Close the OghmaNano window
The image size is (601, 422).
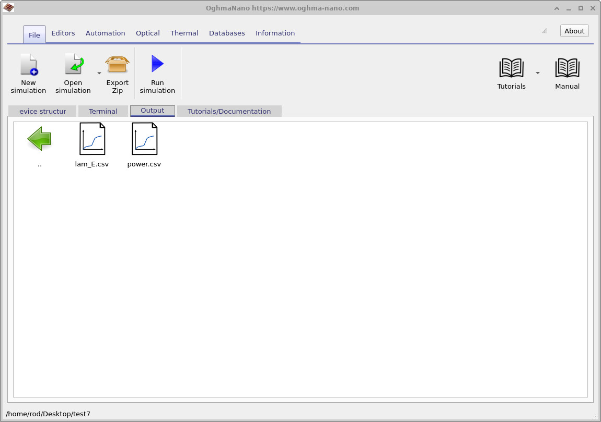[593, 8]
